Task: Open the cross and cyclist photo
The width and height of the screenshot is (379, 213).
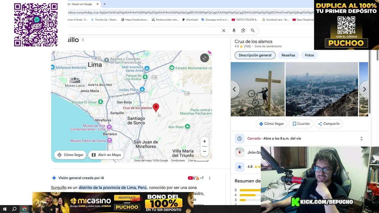Action: (258, 89)
